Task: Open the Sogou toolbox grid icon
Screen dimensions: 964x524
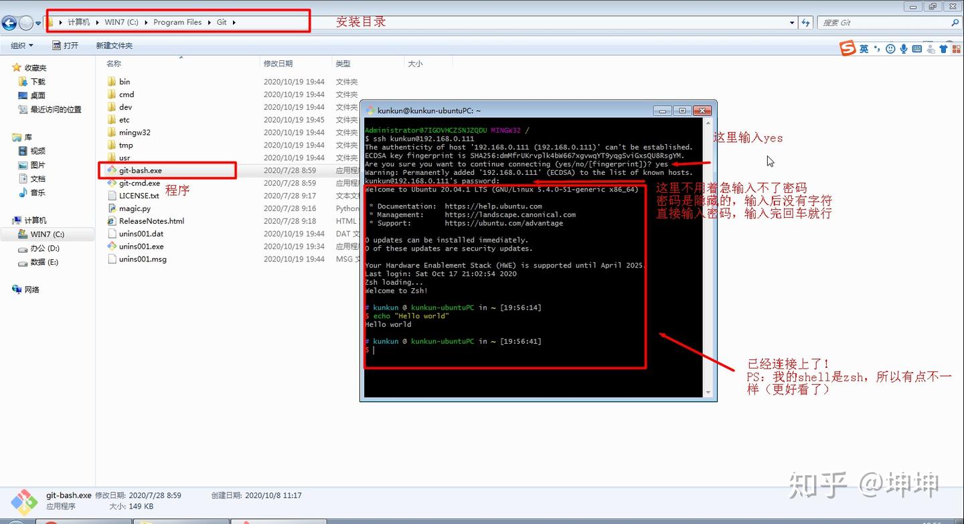Action: 956,48
